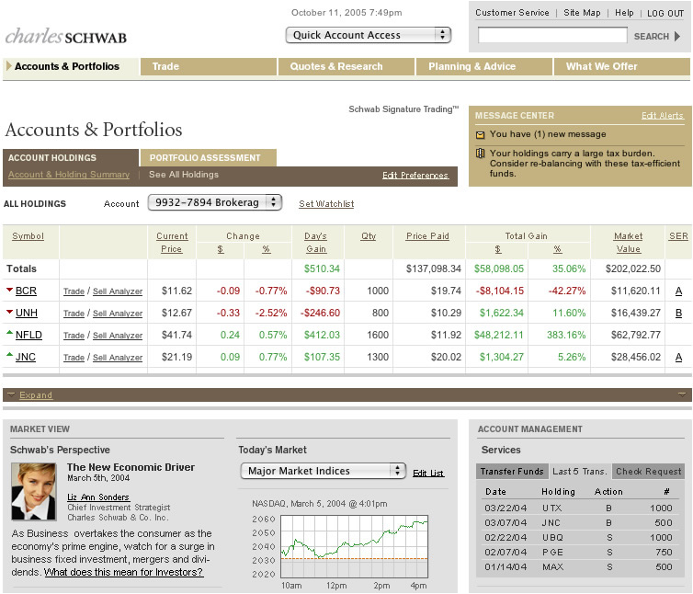Screen dimensions: 693x594
Task: Open the NFLD symbol link
Action: [28, 336]
